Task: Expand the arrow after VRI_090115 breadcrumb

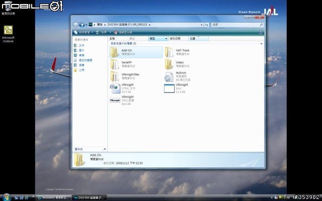Action: click(x=150, y=25)
